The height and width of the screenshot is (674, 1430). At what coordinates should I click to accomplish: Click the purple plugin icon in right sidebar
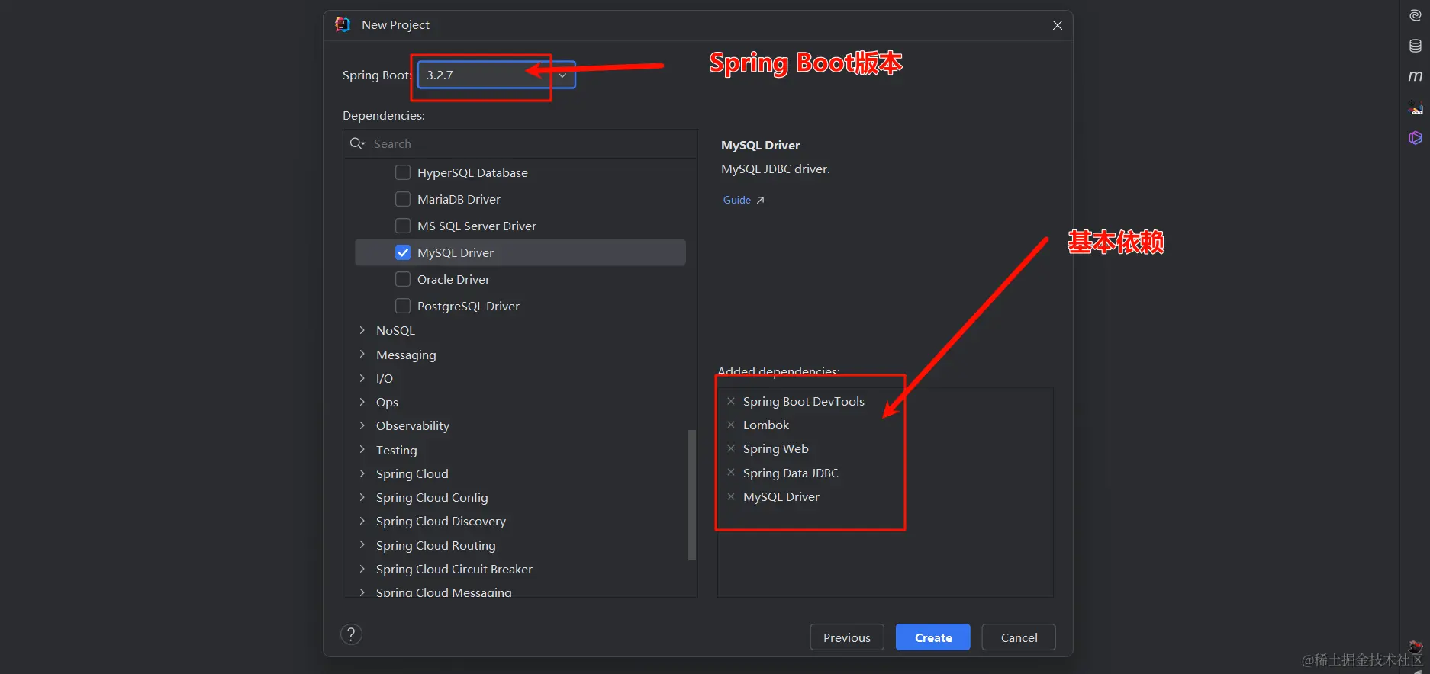[1415, 138]
